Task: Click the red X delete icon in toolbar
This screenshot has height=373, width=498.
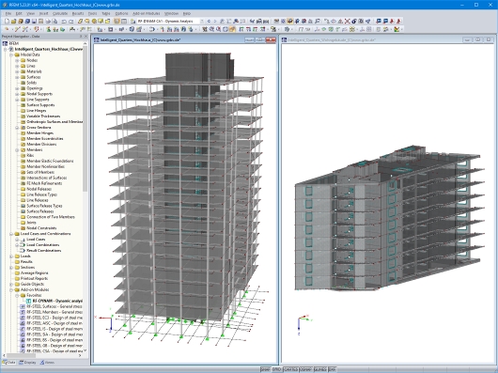Action: click(347, 22)
